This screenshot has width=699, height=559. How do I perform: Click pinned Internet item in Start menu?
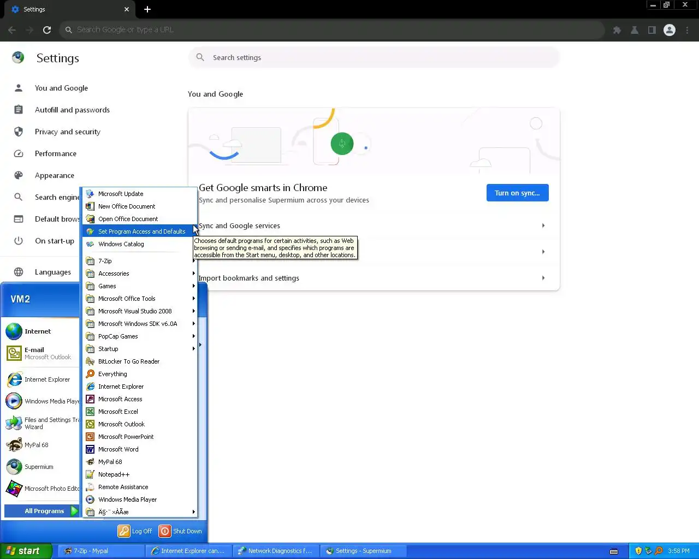[x=42, y=331]
